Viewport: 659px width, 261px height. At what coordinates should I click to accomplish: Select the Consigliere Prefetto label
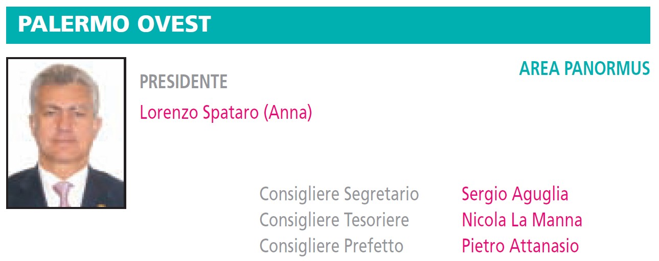point(331,246)
